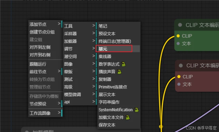The image size is (219, 132).
Task: Expand the 测试 category
Action: [x=80, y=79]
